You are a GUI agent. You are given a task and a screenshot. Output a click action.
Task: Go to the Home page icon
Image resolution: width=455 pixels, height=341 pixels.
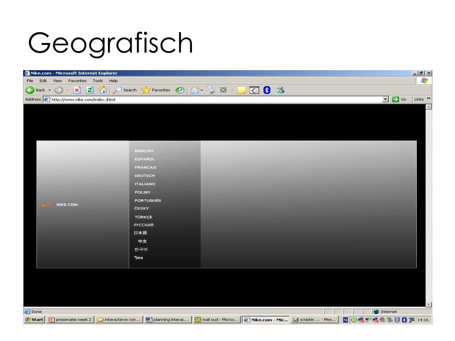(102, 90)
